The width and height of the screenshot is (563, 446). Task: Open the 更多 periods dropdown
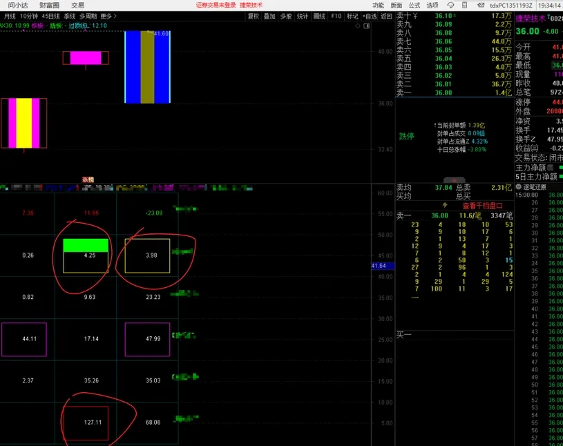(108, 16)
